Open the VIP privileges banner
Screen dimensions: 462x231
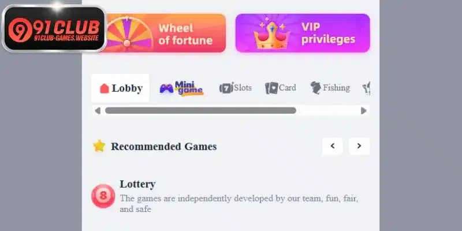click(303, 33)
